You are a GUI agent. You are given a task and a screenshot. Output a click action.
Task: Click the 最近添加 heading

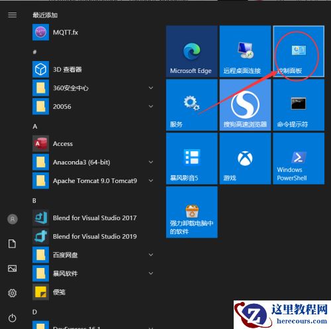pos(45,15)
